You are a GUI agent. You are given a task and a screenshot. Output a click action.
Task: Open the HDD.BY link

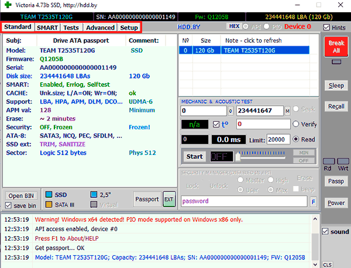[x=189, y=27]
